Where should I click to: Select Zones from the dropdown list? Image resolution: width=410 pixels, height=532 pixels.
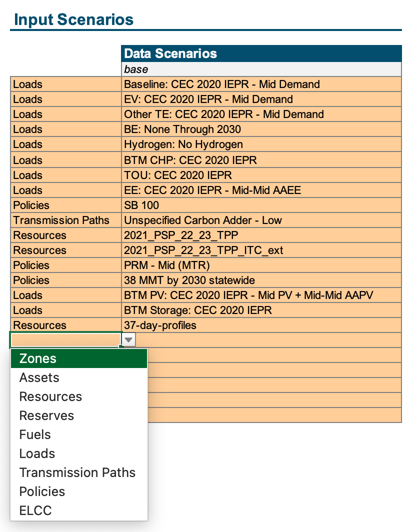pos(79,358)
